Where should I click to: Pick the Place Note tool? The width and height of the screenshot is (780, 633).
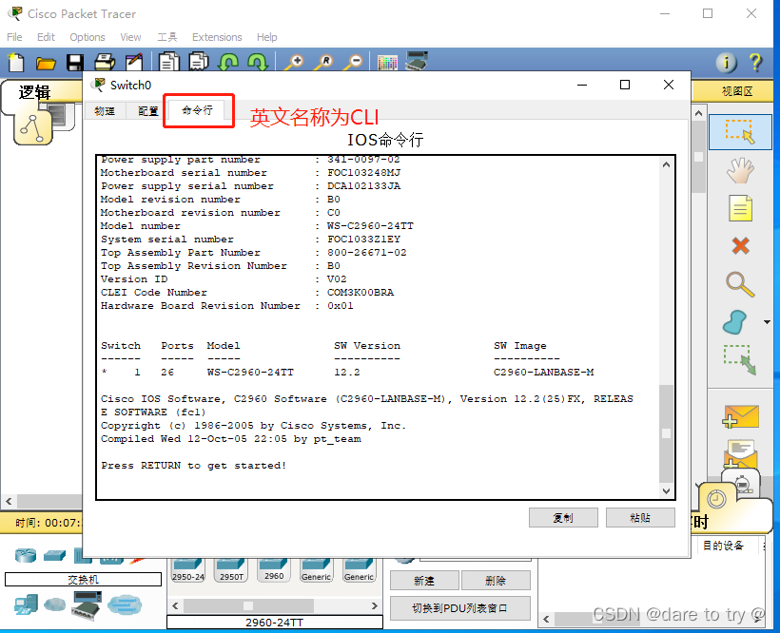click(x=740, y=208)
